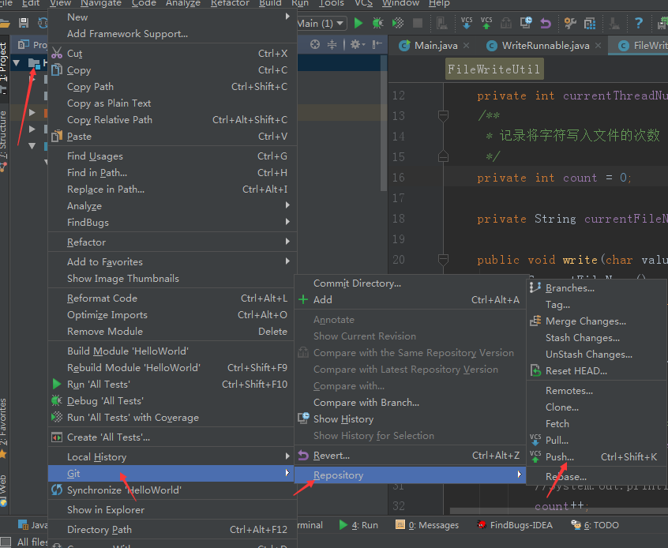The height and width of the screenshot is (548, 668).
Task: Open the VCS menu in menu bar
Action: pyautogui.click(x=363, y=3)
